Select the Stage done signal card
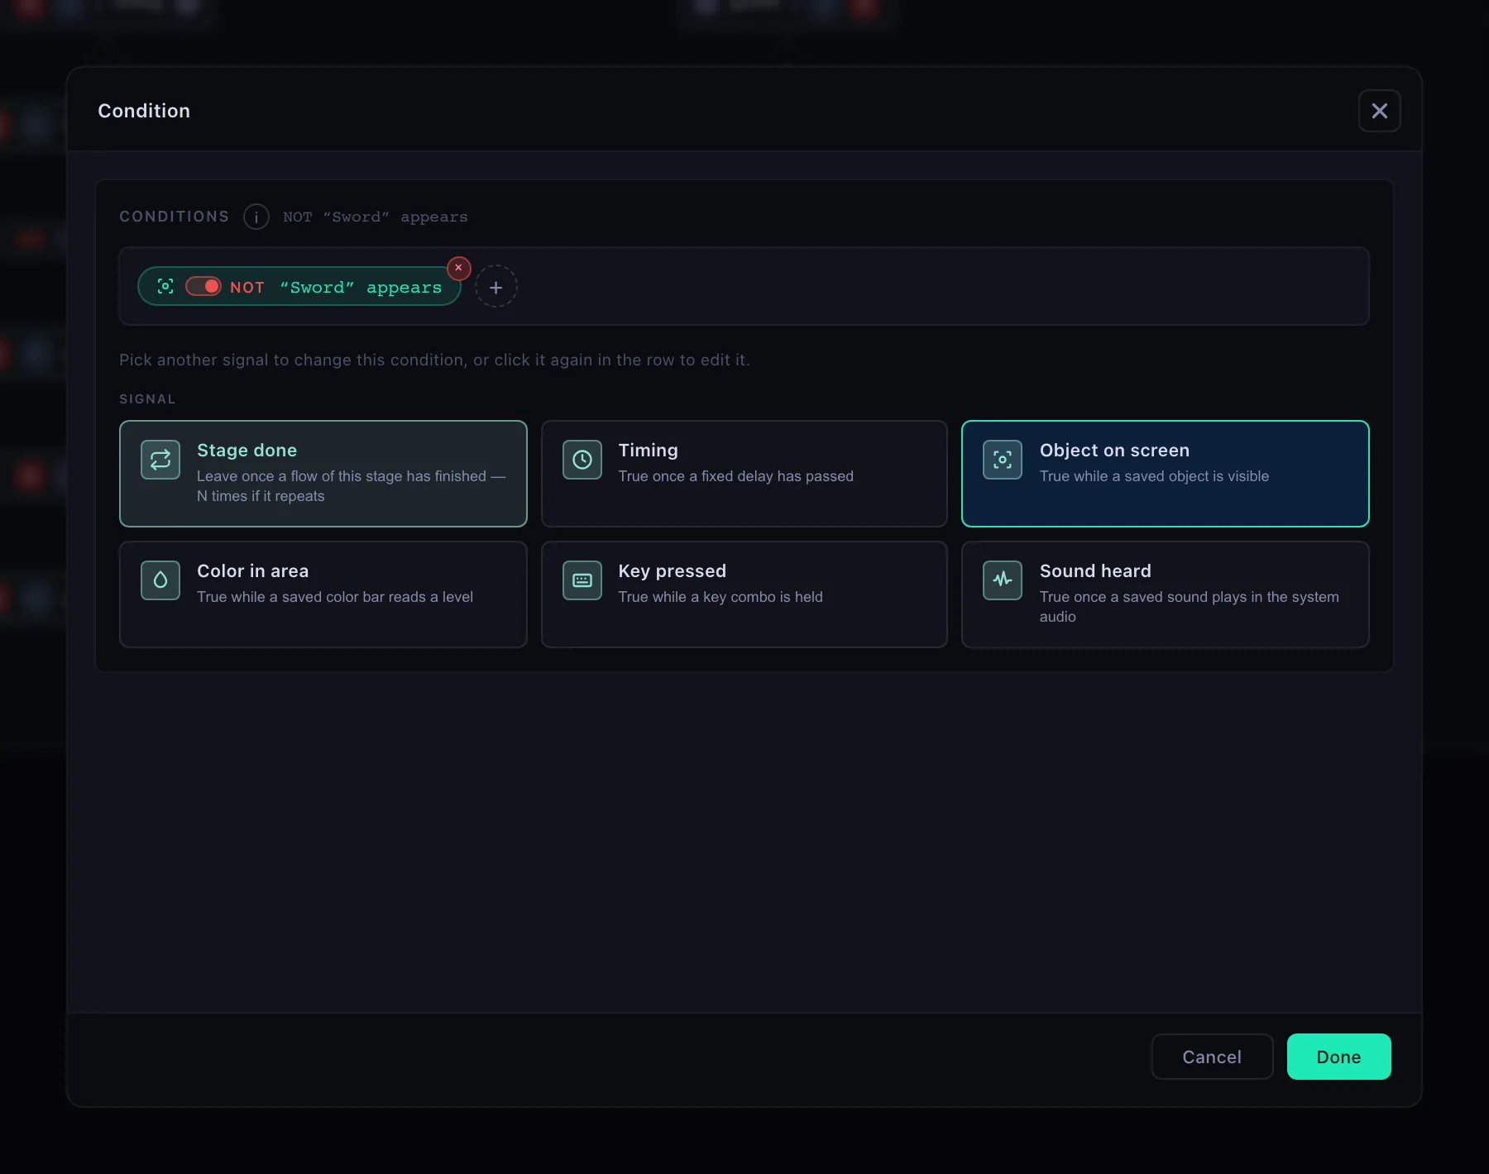The width and height of the screenshot is (1489, 1174). click(323, 474)
